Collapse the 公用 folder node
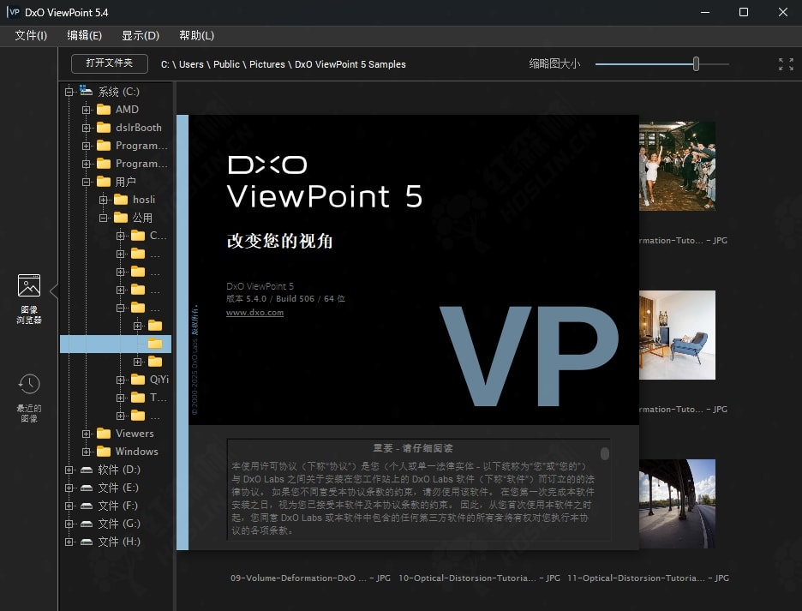Screen dimensions: 802x611 [104, 218]
